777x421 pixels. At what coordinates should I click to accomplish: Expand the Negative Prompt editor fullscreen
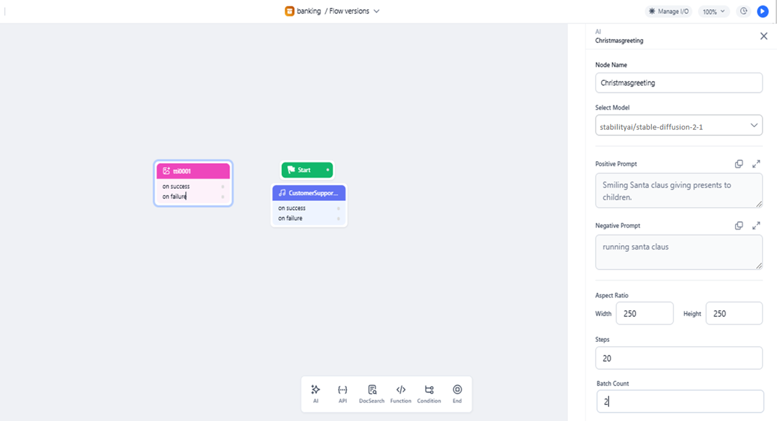[x=756, y=225]
